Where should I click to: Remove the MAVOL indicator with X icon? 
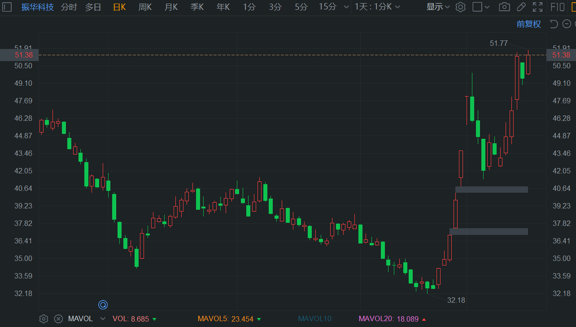pos(58,319)
